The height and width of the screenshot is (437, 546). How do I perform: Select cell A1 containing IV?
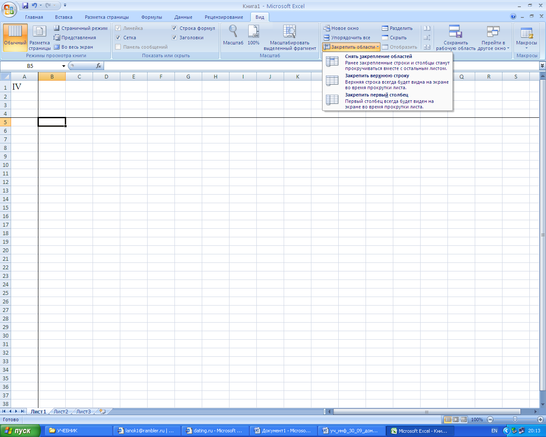pyautogui.click(x=24, y=87)
